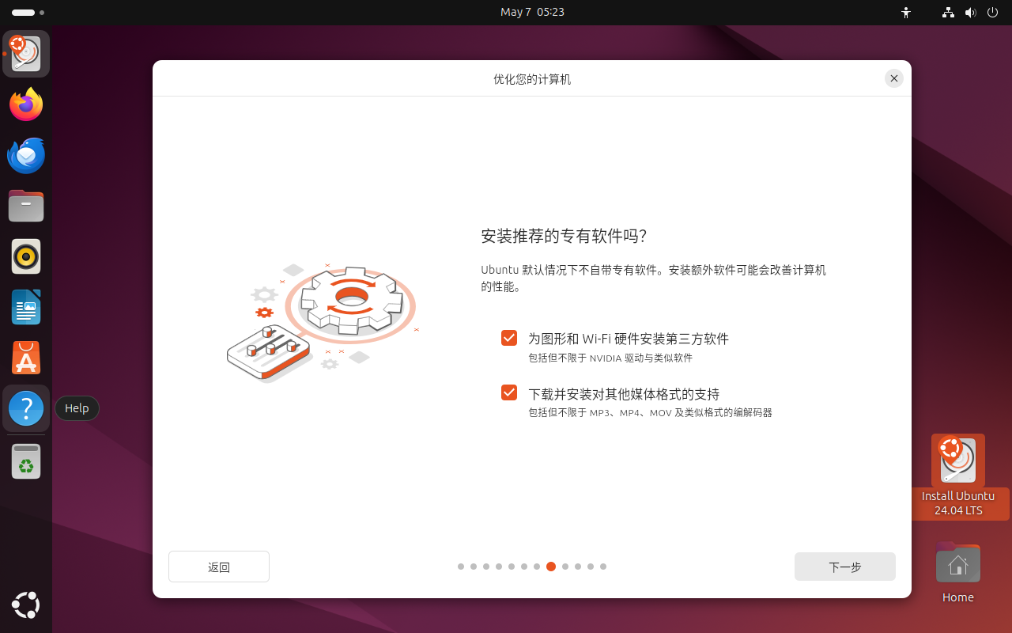1012x633 pixels.
Task: Click 返回 to go back
Action: [218, 567]
